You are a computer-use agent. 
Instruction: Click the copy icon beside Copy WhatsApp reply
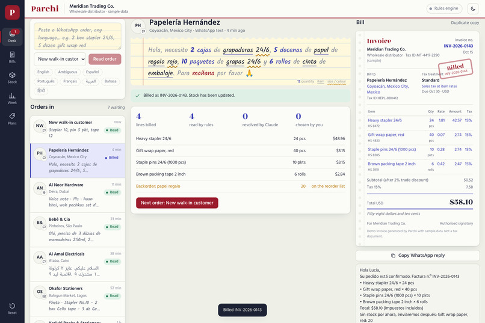pyautogui.click(x=393, y=255)
